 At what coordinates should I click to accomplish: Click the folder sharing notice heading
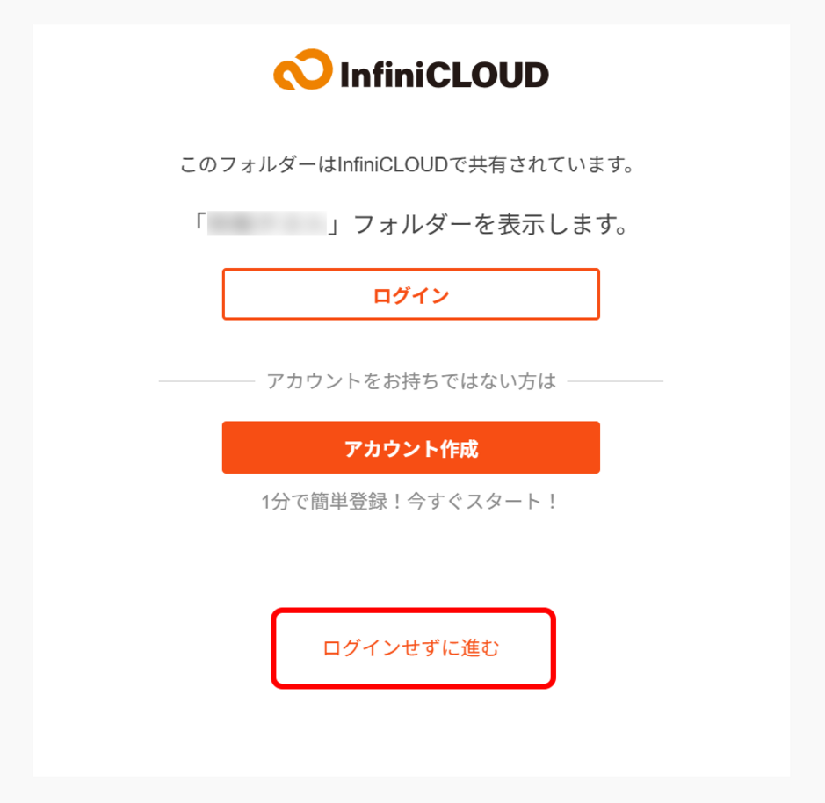tap(410, 163)
